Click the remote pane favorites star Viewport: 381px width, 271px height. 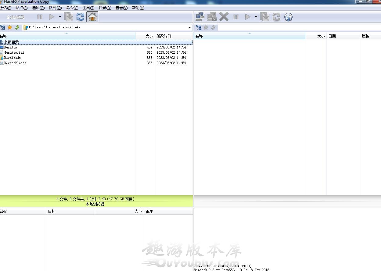pos(206,27)
